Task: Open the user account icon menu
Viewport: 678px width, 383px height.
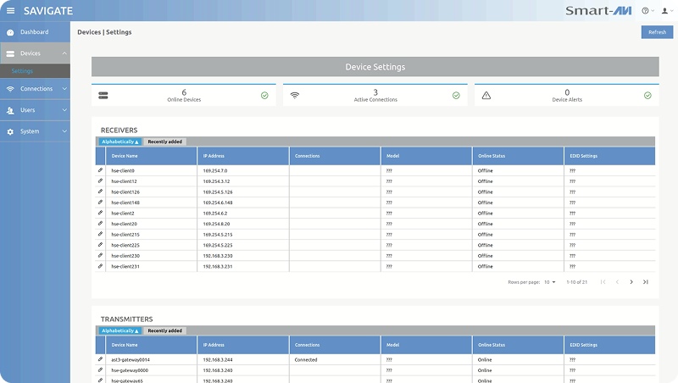Action: click(664, 11)
